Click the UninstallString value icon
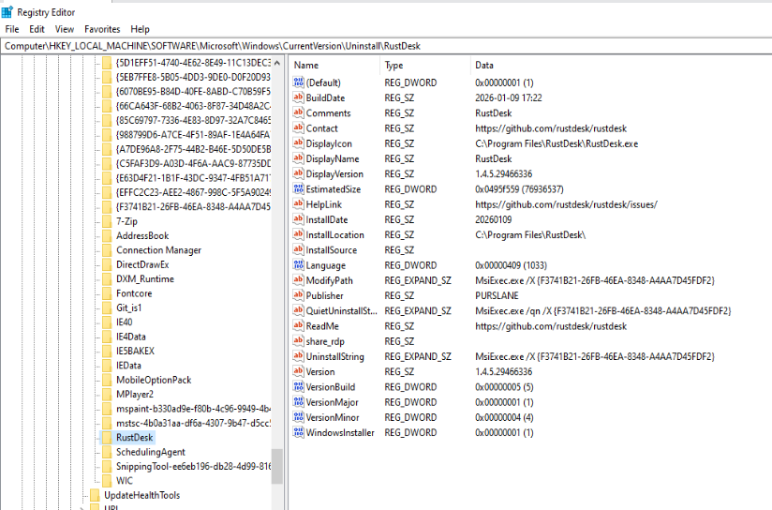 [x=298, y=356]
